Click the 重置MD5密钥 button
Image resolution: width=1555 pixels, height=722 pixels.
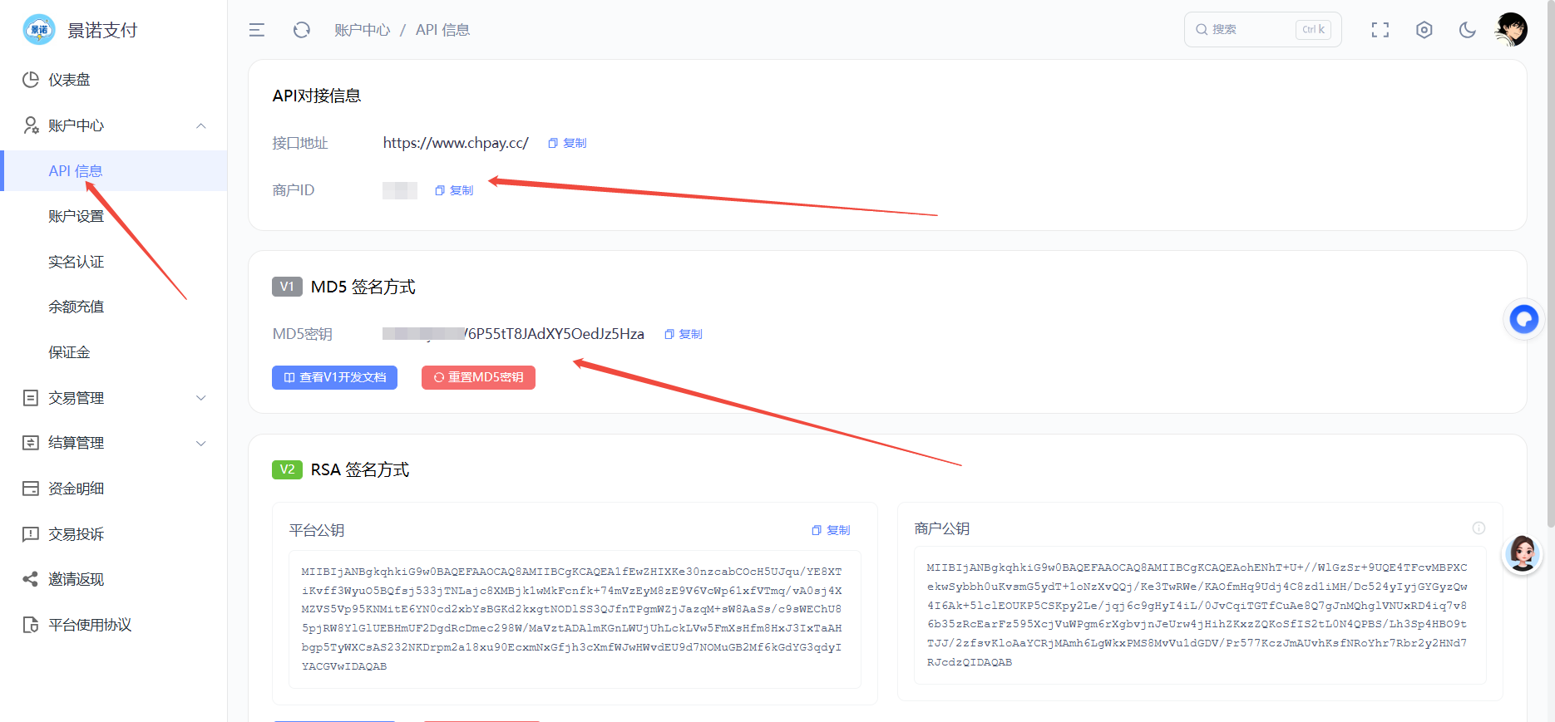(x=478, y=377)
